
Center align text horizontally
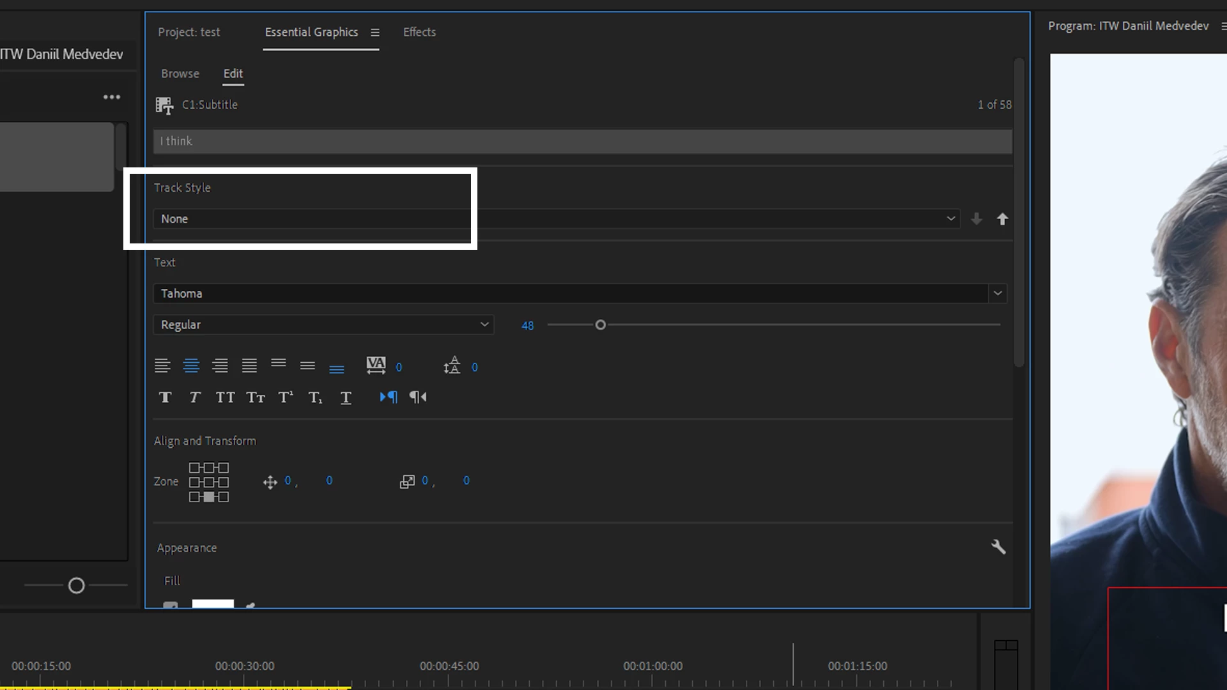tap(191, 365)
